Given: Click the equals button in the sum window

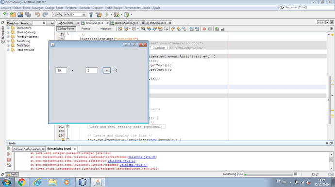Looking at the screenshot, I should [x=107, y=71].
